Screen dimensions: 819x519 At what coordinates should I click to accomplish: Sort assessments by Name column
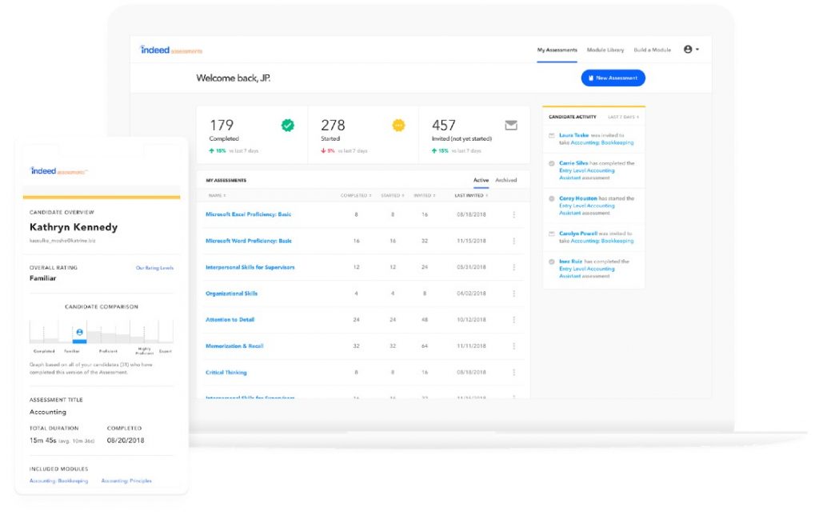218,196
